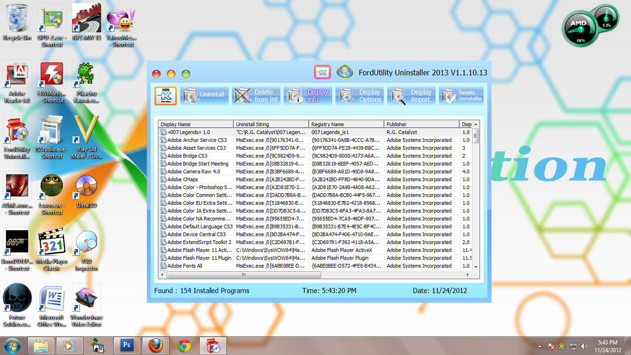Select Yahoo Messenger shortcut icon
The image size is (631, 355).
pos(121,26)
